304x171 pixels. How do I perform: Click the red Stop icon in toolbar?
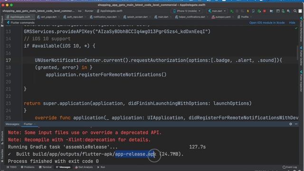265,11
